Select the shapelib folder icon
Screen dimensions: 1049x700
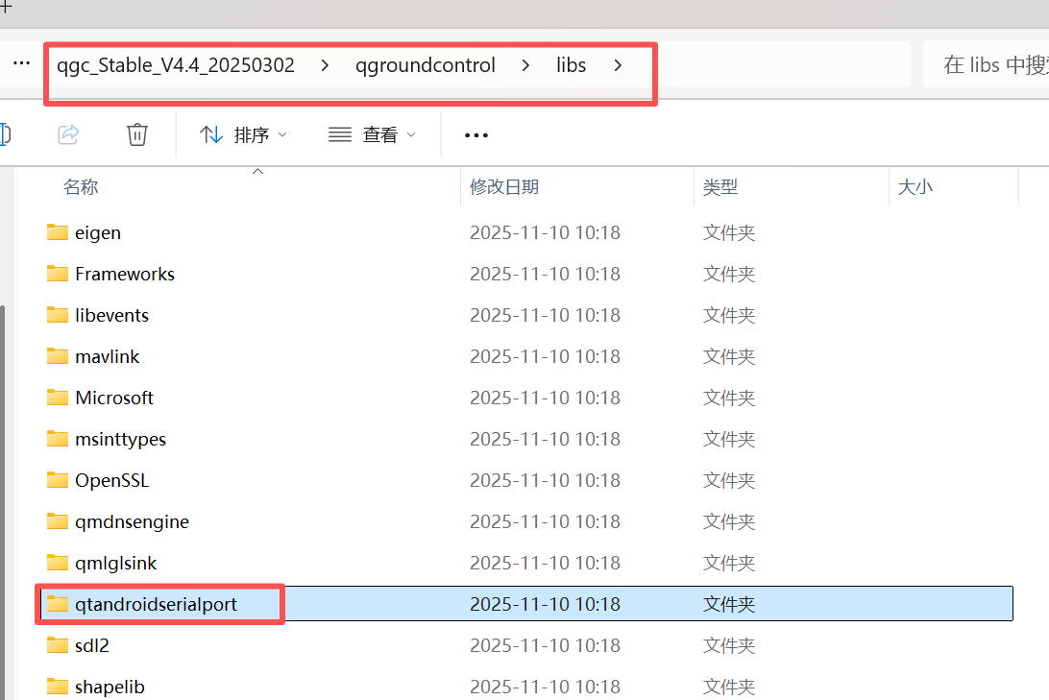tap(58, 687)
